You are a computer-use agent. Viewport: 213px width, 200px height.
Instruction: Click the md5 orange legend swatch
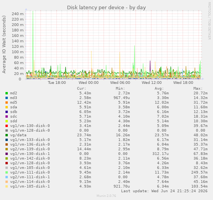point(7,103)
